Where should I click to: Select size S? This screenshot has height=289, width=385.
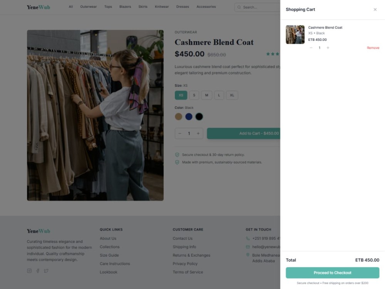[194, 95]
